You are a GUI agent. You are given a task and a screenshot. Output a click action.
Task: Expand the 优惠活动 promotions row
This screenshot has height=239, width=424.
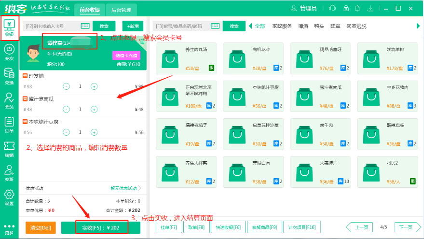(126, 188)
